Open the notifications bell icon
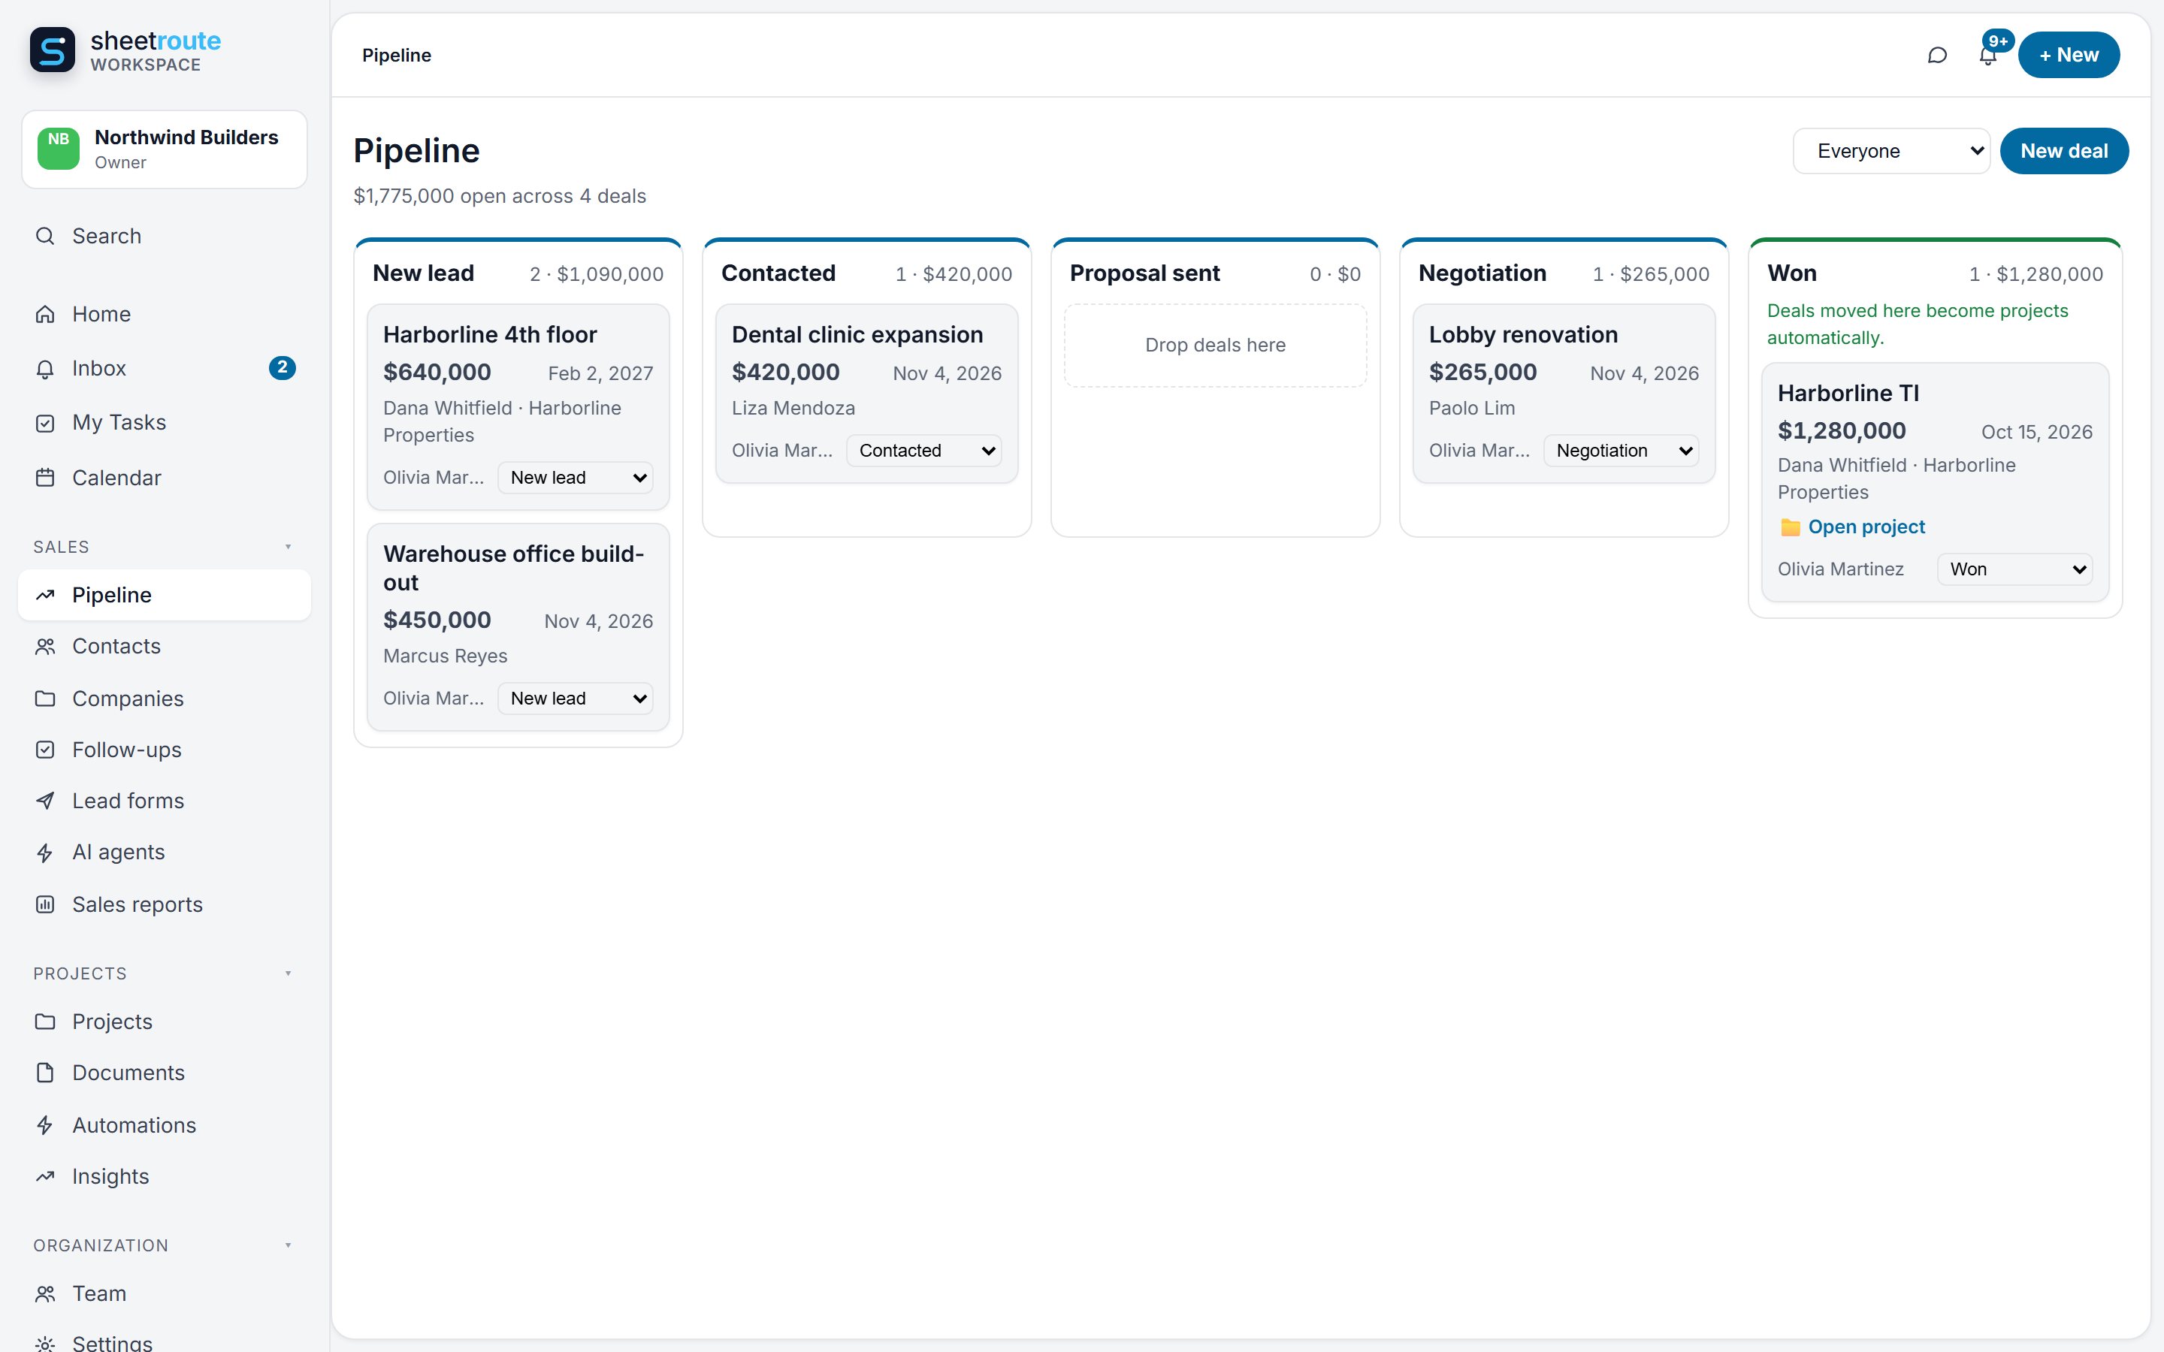The image size is (2164, 1352). (1987, 56)
